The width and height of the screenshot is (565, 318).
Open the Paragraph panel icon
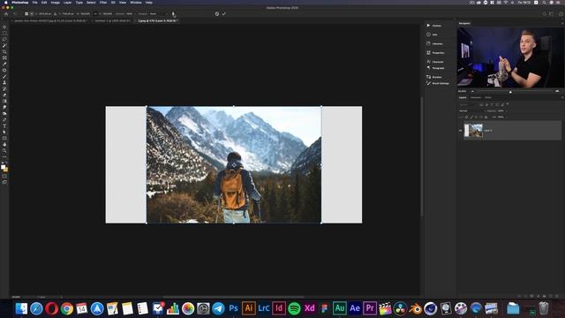428,68
